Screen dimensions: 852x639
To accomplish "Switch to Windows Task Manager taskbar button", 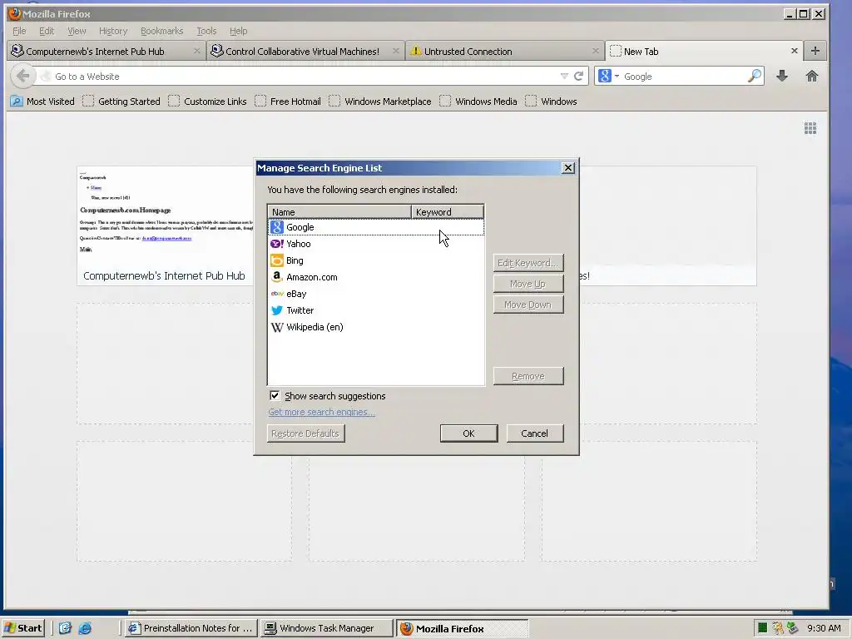I will pos(326,628).
